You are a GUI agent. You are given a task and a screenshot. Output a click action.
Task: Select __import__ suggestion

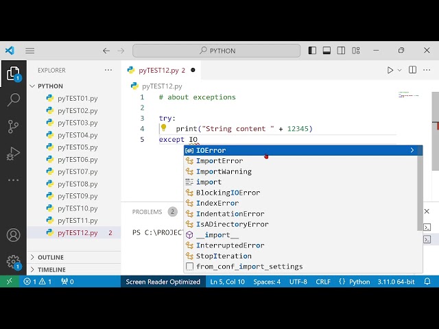(x=300, y=235)
